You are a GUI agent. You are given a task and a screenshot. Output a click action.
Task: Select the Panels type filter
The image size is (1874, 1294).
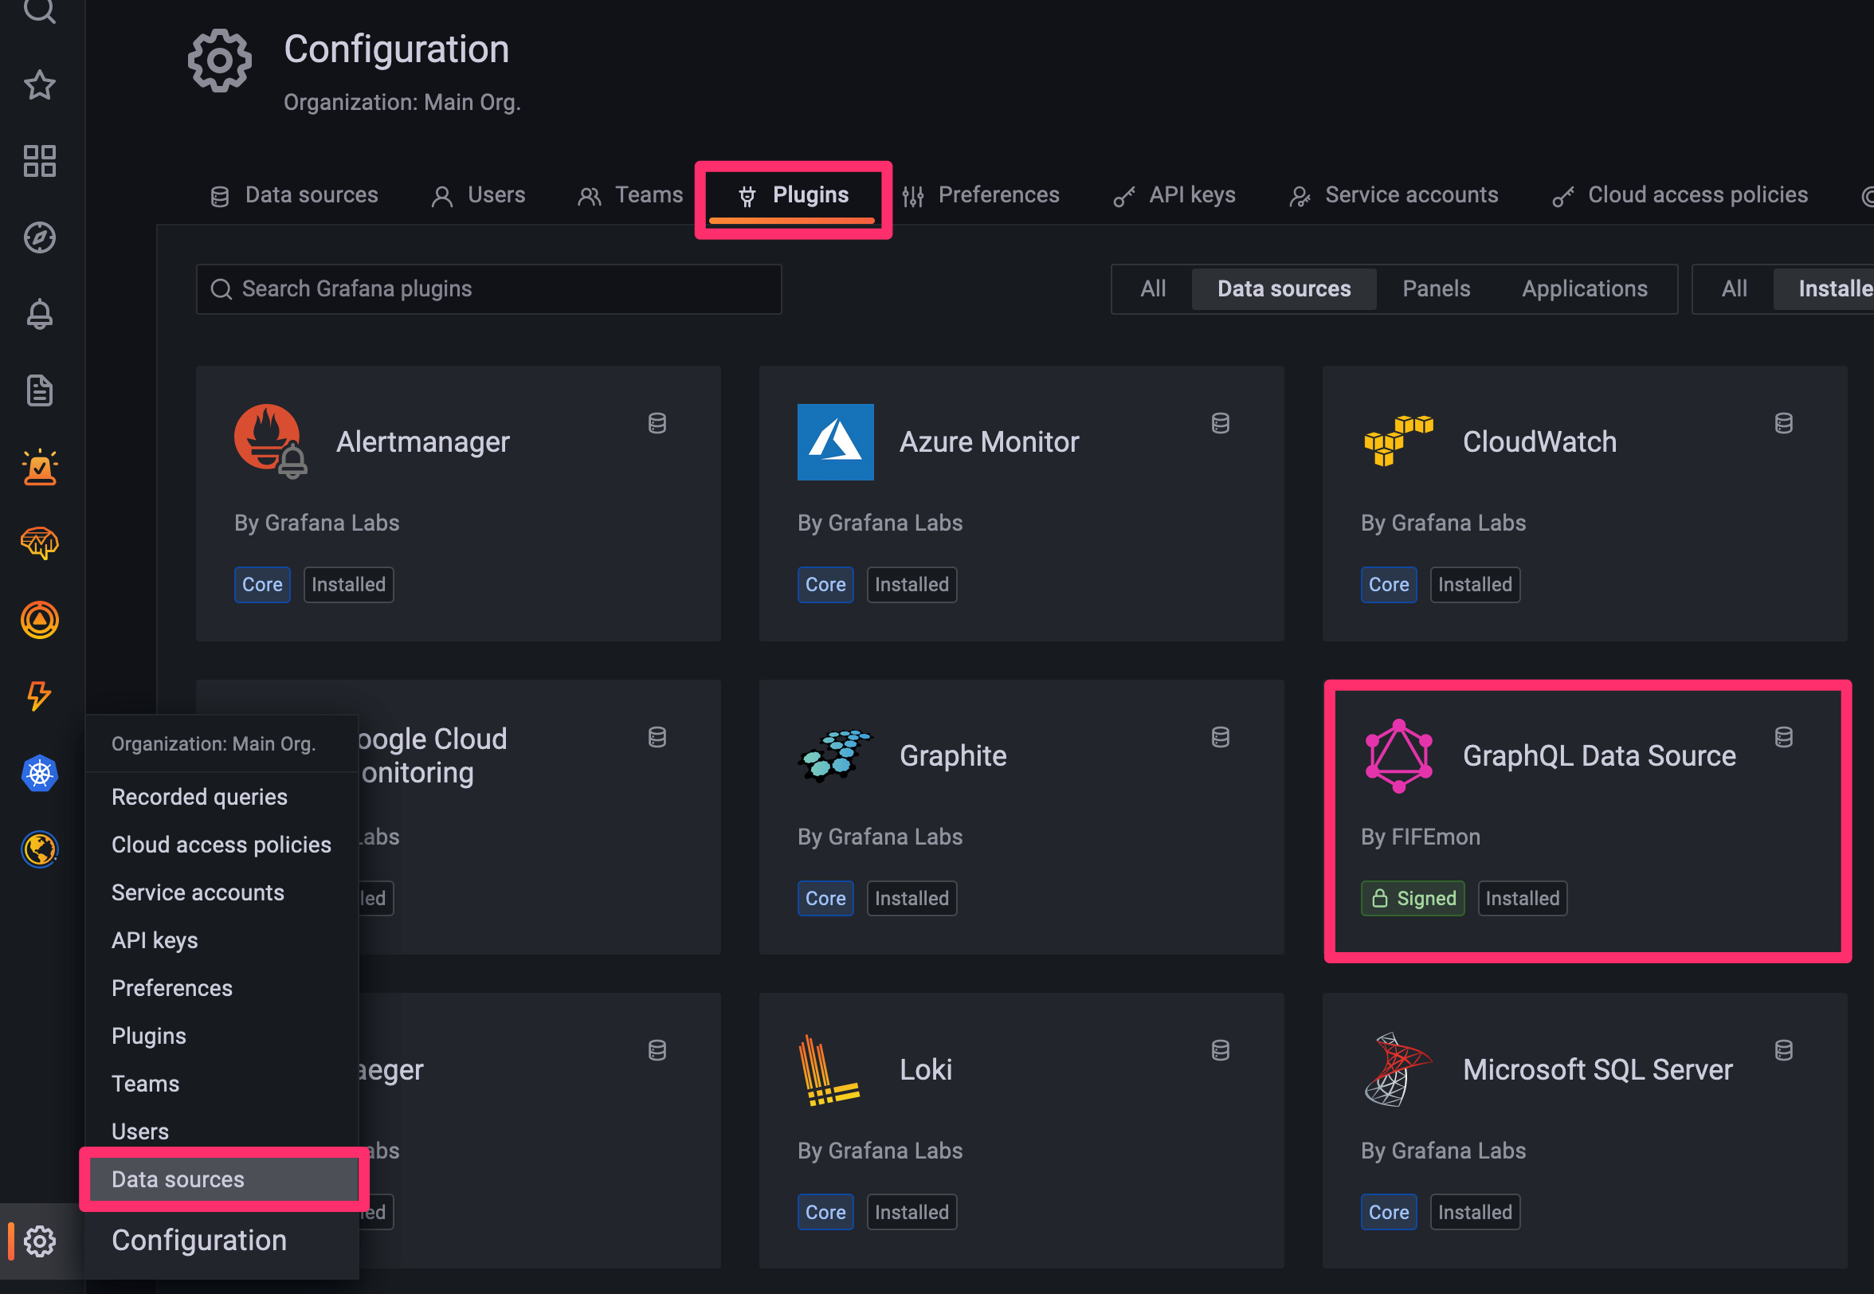[x=1436, y=288]
